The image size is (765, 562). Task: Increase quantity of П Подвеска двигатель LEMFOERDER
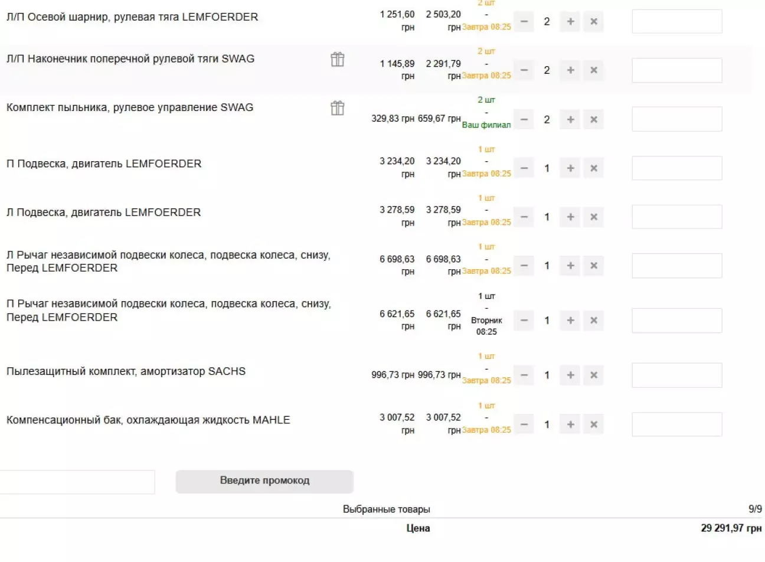pyautogui.click(x=570, y=169)
